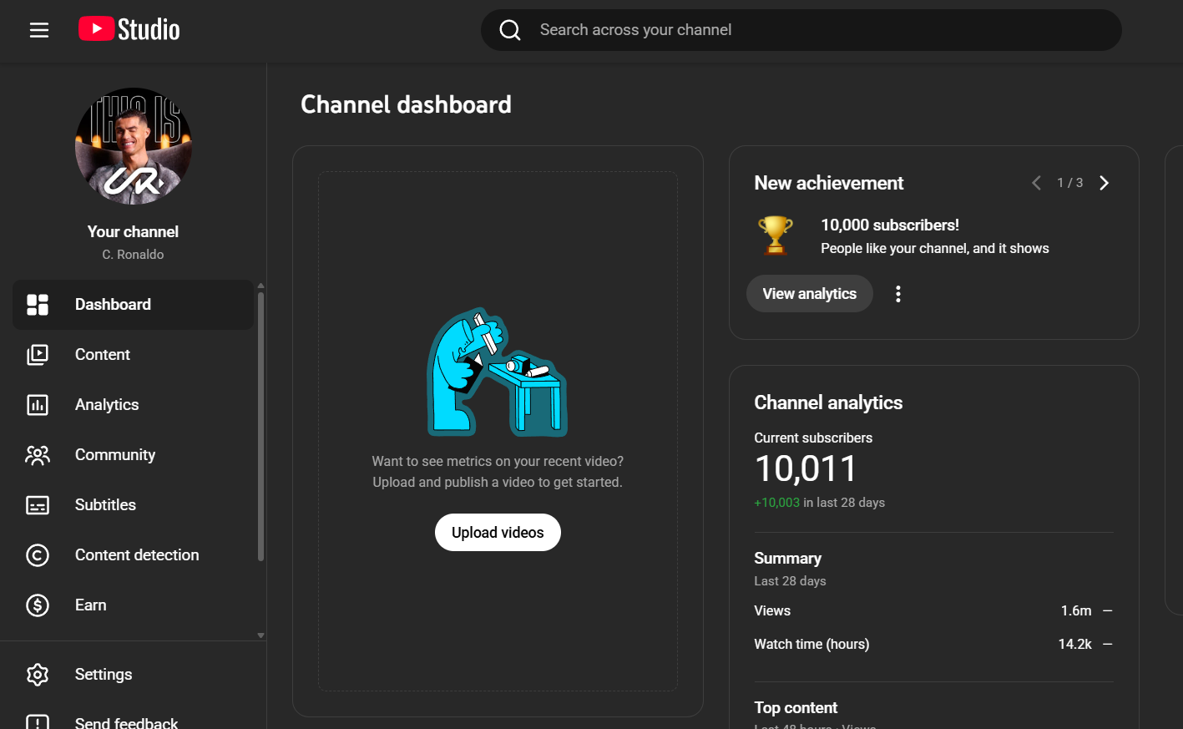Toggle the hamburger navigation menu
1183x729 pixels.
pyautogui.click(x=39, y=30)
